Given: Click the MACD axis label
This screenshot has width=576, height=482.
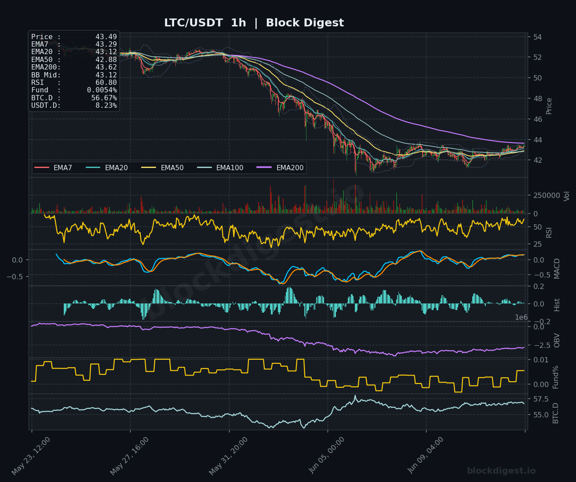Looking at the screenshot, I should click(x=557, y=268).
